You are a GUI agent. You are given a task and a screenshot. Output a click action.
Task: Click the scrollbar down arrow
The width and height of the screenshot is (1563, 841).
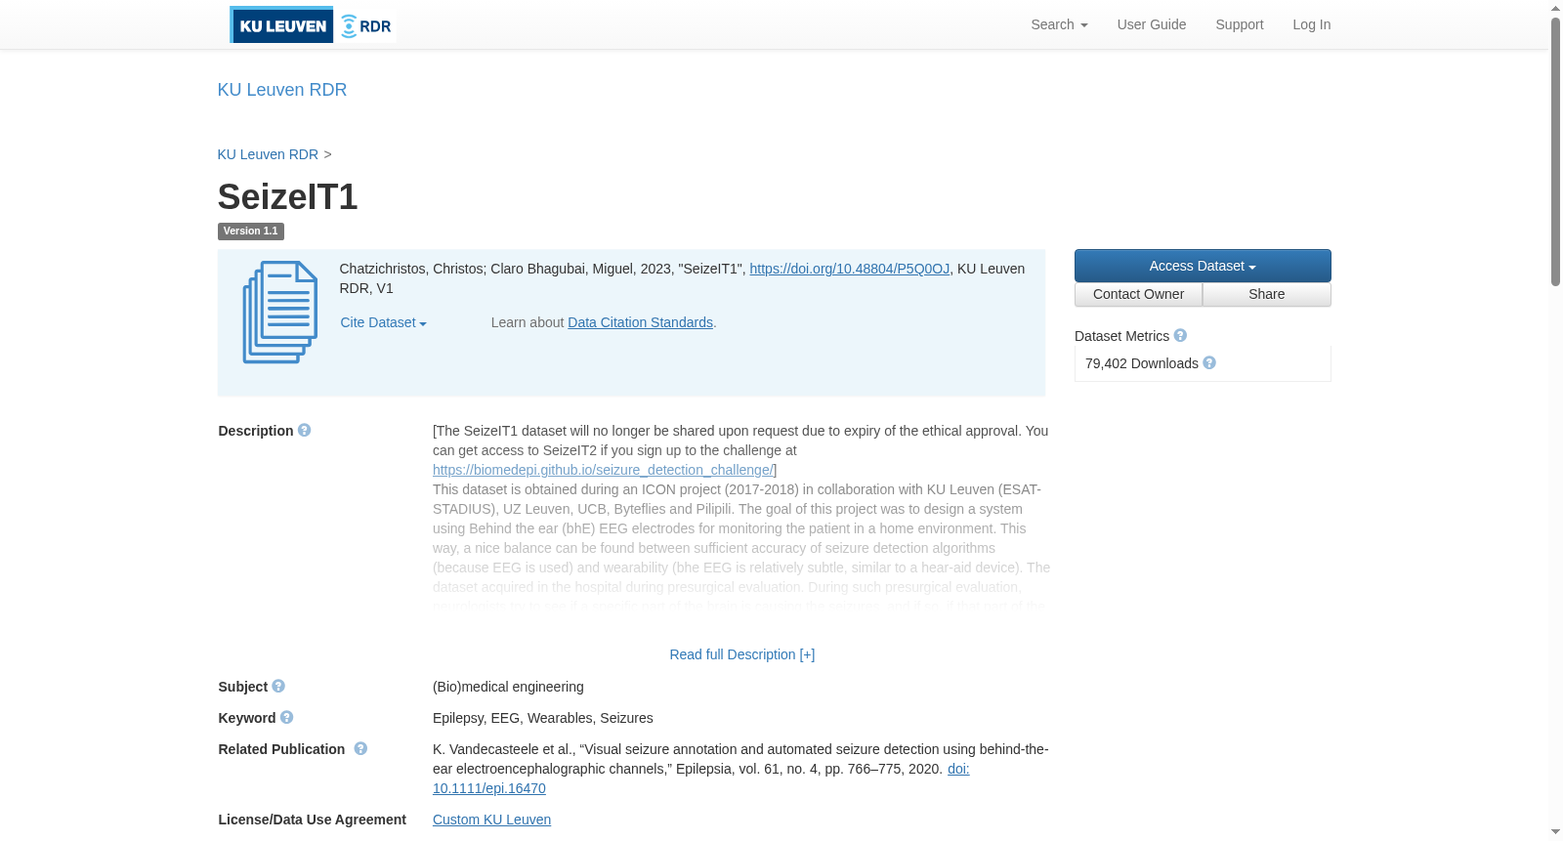click(1555, 833)
